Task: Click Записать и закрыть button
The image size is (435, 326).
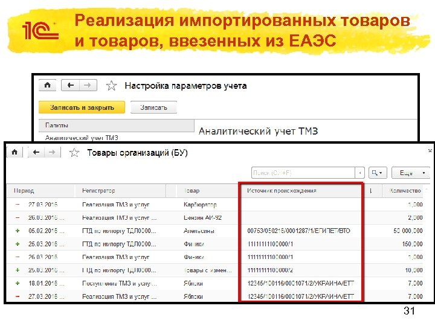Action: pos(82,107)
